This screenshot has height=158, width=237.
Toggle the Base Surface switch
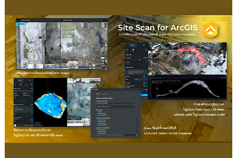(32, 88)
